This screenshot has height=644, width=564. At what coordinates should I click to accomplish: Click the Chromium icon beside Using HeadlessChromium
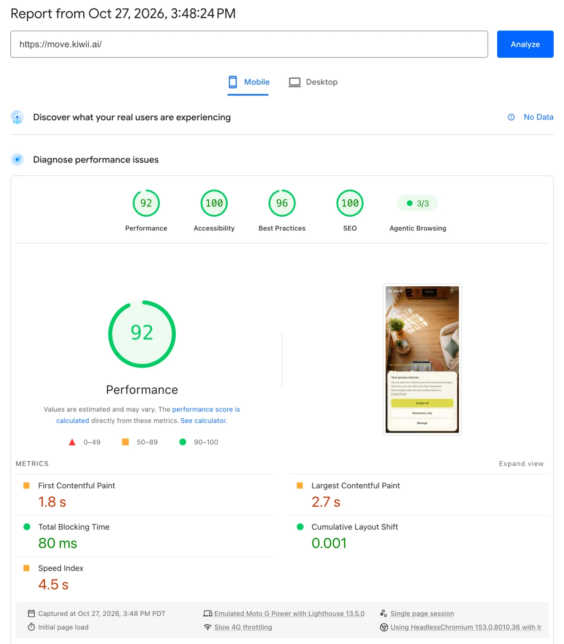point(384,627)
